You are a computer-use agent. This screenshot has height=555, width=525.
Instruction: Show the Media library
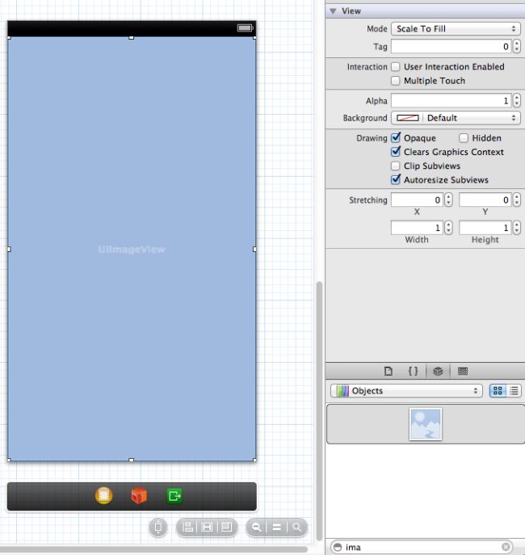[x=463, y=371]
